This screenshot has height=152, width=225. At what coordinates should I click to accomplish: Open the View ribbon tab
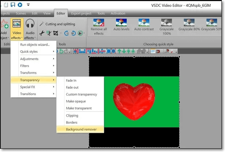[47, 13]
